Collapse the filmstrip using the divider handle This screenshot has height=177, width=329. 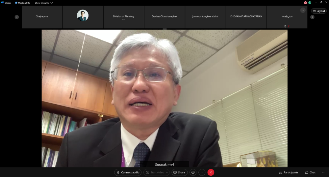(x=164, y=29)
